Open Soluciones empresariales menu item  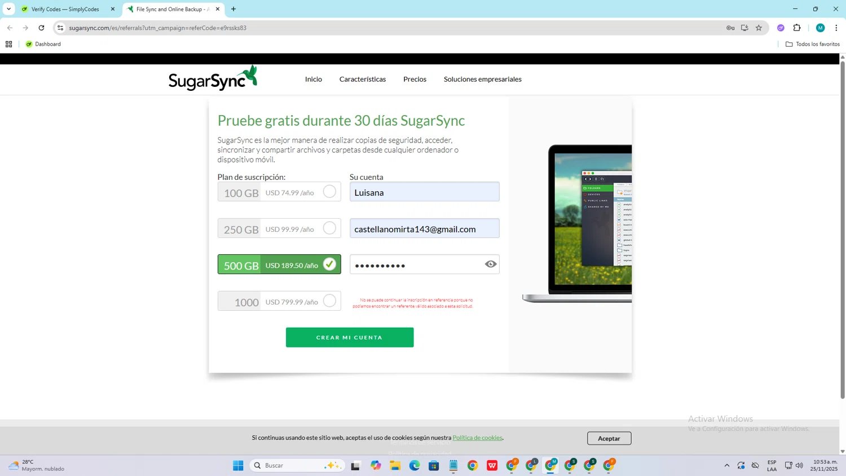pos(483,79)
